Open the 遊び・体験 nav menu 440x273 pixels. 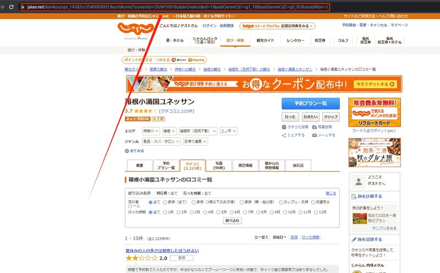(235, 41)
